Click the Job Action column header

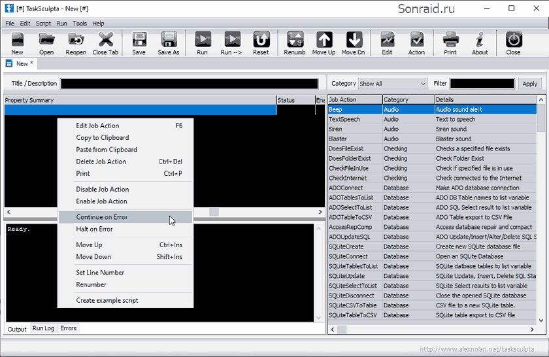point(355,99)
